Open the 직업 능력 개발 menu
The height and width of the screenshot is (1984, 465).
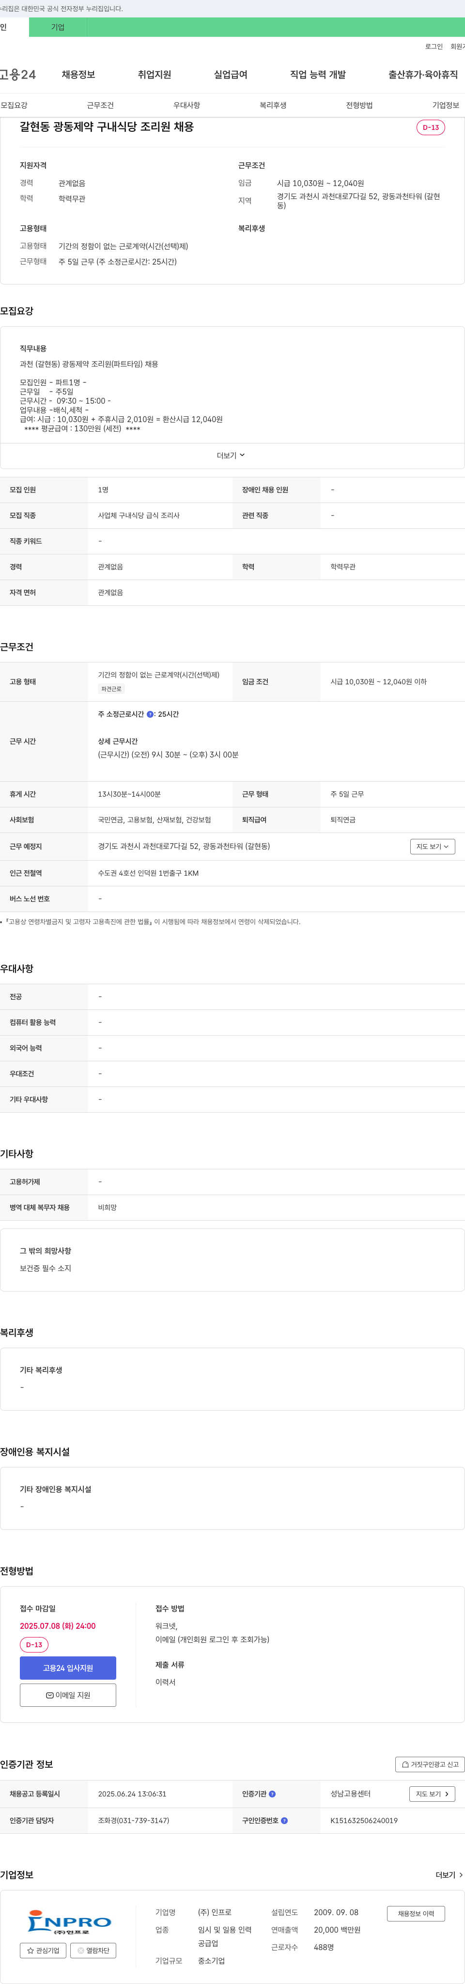pyautogui.click(x=318, y=75)
